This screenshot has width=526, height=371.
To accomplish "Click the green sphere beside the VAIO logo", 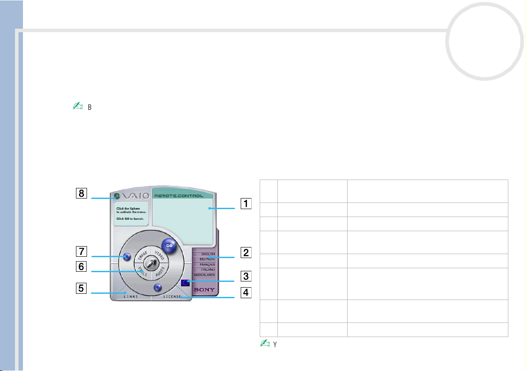I will point(117,196).
